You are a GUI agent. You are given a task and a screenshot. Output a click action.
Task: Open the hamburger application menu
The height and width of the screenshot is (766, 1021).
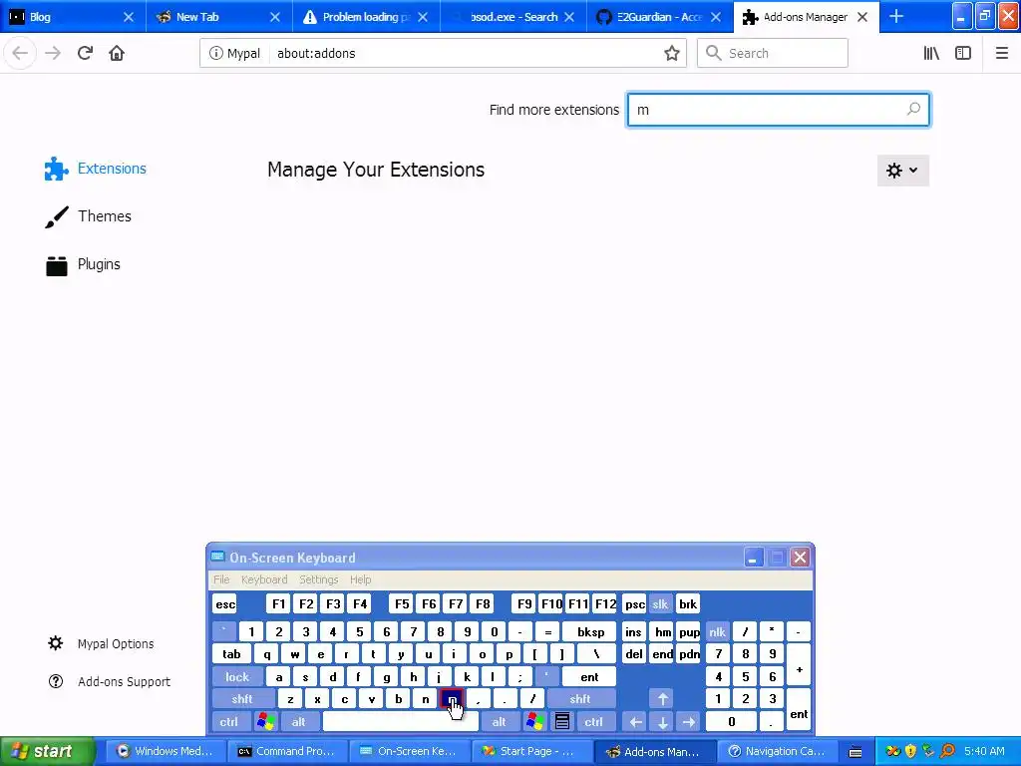[1002, 54]
